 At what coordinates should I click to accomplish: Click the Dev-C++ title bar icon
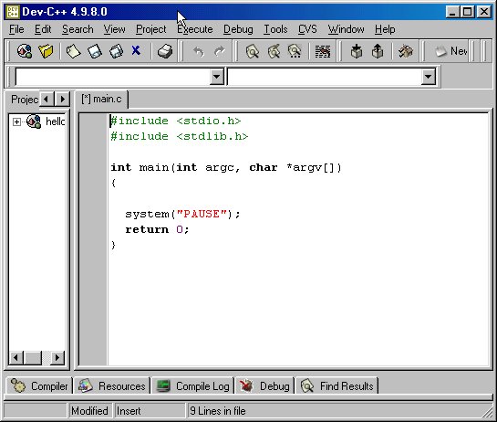tap(13, 12)
